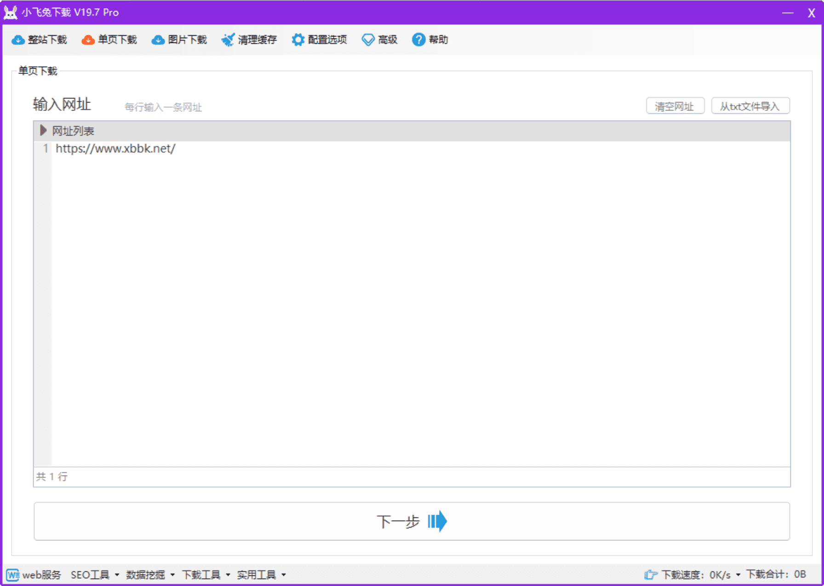Click the 下载合计: 0B status text
Image resolution: width=824 pixels, height=586 pixels.
pyautogui.click(x=776, y=574)
